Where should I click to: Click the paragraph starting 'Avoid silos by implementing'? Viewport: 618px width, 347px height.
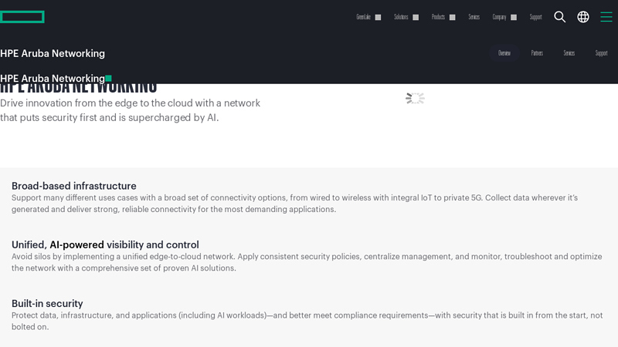pos(307,262)
